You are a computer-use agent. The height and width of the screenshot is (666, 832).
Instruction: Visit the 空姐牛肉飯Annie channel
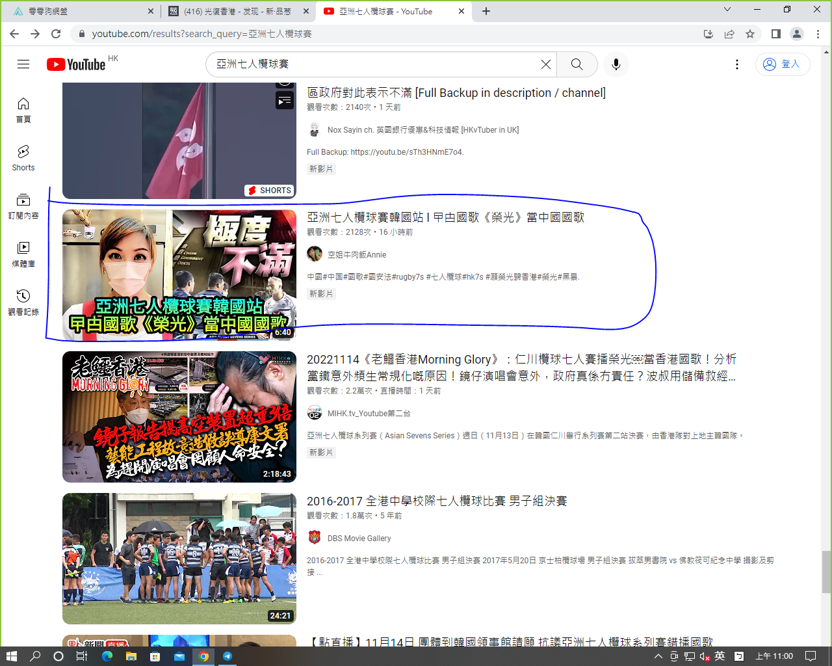click(357, 255)
